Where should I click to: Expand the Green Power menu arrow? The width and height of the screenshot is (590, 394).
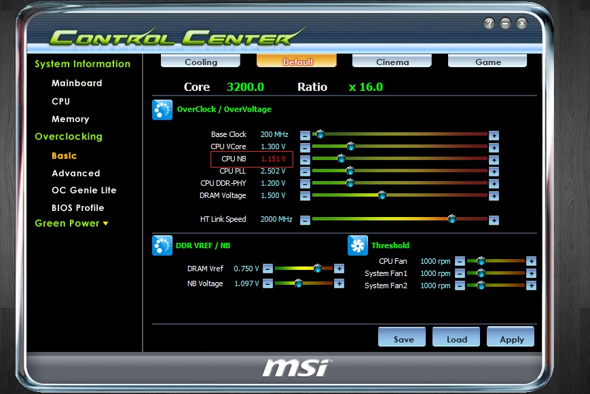pyautogui.click(x=106, y=223)
